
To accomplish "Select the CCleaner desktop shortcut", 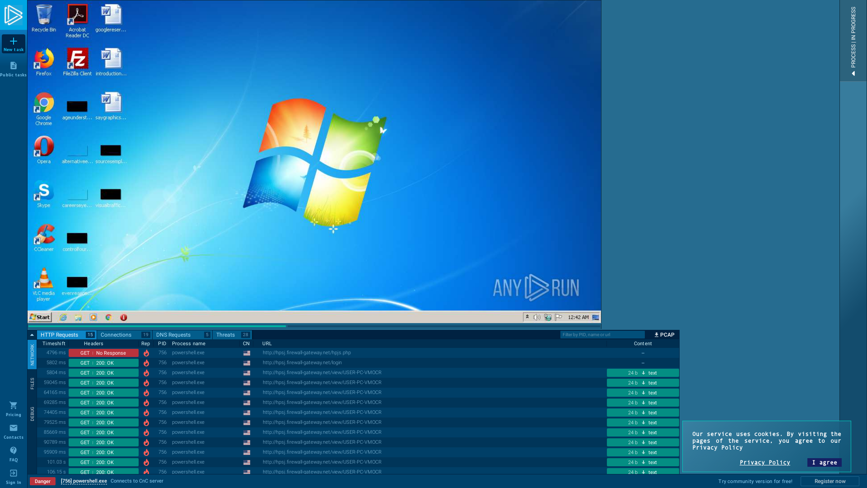I will coord(44,238).
